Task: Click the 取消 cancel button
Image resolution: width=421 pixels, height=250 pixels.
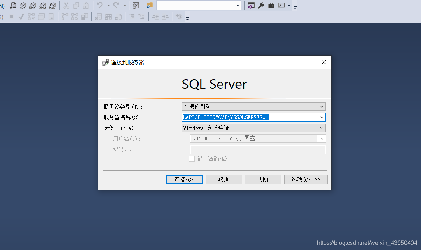Action: [x=224, y=179]
